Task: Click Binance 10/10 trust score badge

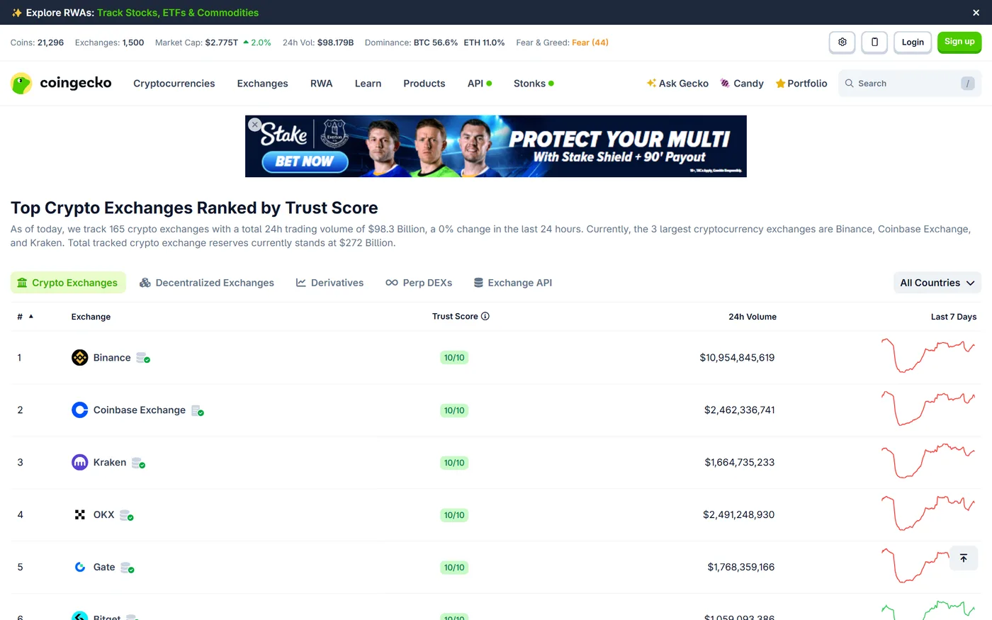Action: [x=454, y=358]
